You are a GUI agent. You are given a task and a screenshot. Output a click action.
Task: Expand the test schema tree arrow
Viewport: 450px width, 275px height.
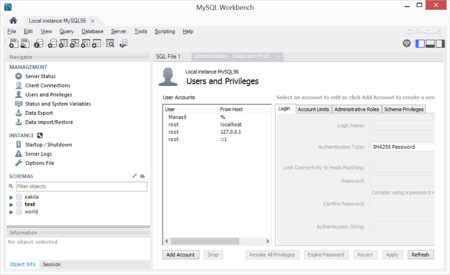pos(11,205)
